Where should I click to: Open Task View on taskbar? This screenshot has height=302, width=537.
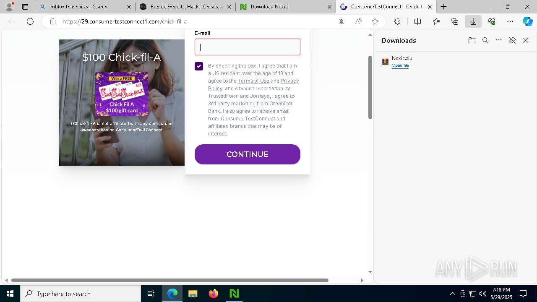(x=151, y=294)
